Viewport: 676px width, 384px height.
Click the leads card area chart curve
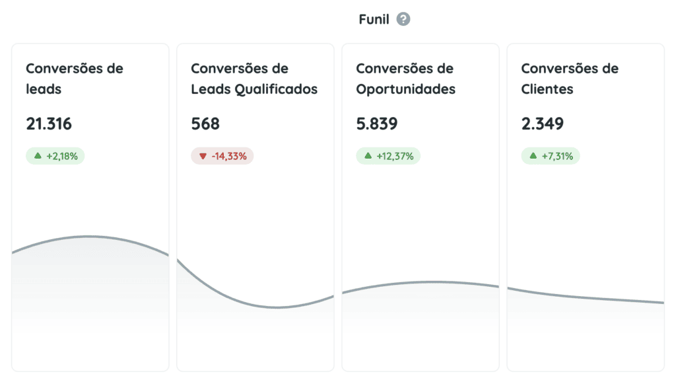(x=90, y=237)
